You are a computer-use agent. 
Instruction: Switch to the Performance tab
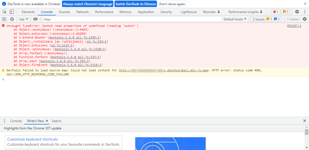(x=104, y=12)
